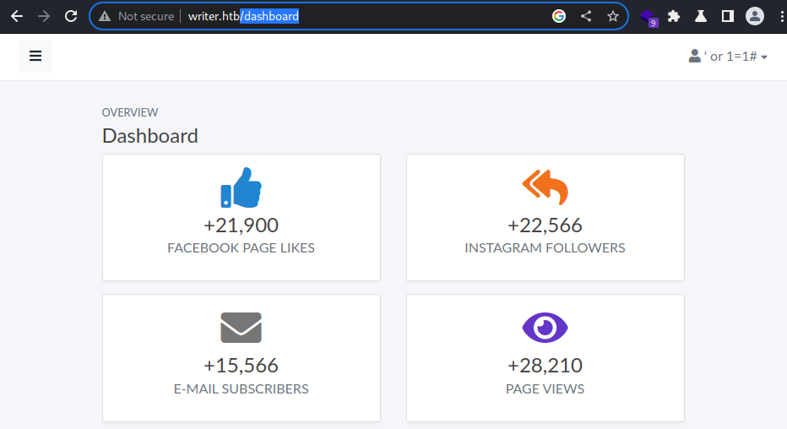This screenshot has width=787, height=429.
Task: Click the OVERVIEW pretitle text
Action: coord(130,112)
